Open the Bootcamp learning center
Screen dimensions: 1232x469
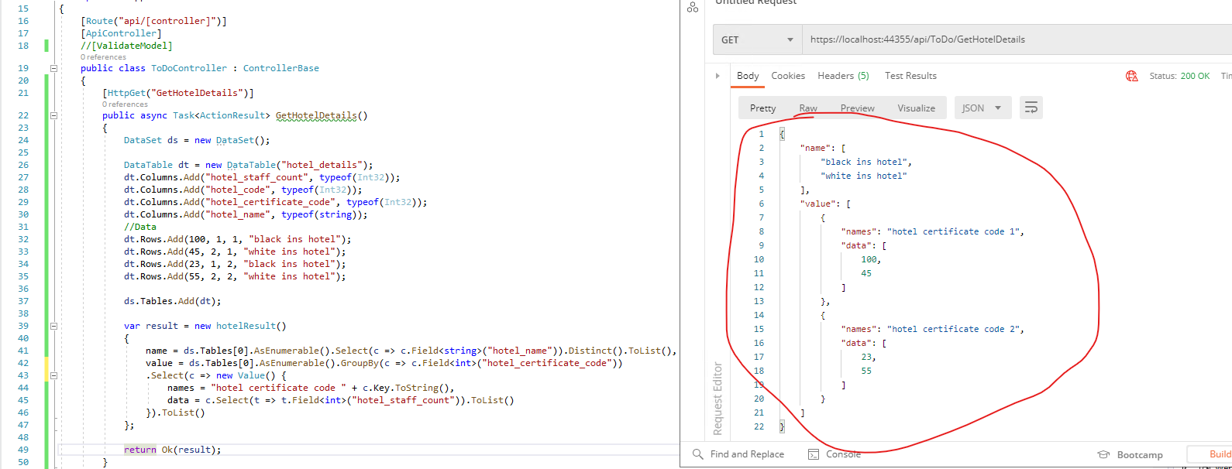point(1130,455)
